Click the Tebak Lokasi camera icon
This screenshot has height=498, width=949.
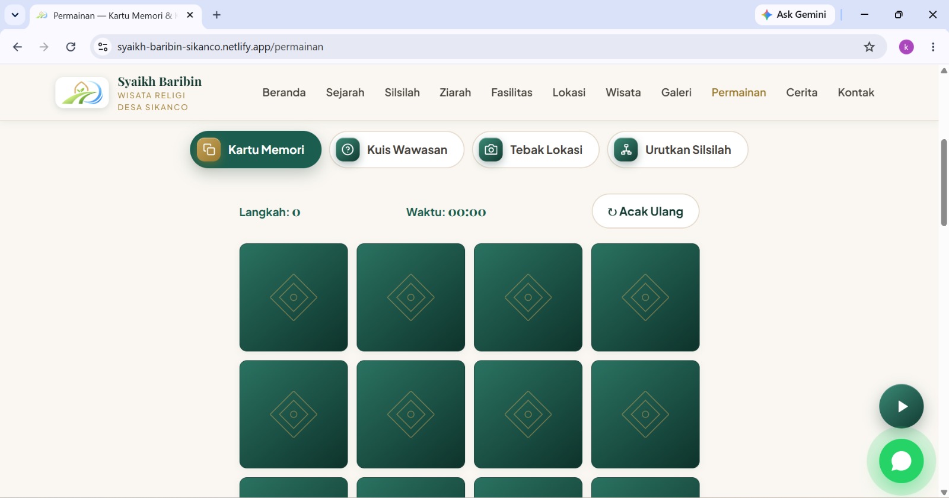pos(491,150)
